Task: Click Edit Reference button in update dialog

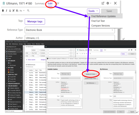Action: pyautogui.click(x=91, y=83)
